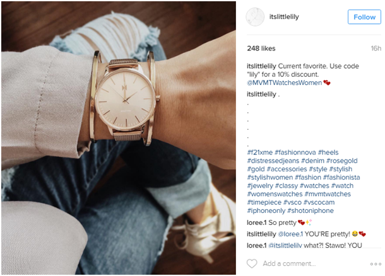Open the three-dot more options menu
This screenshot has height=276, width=385.
pos(376,264)
